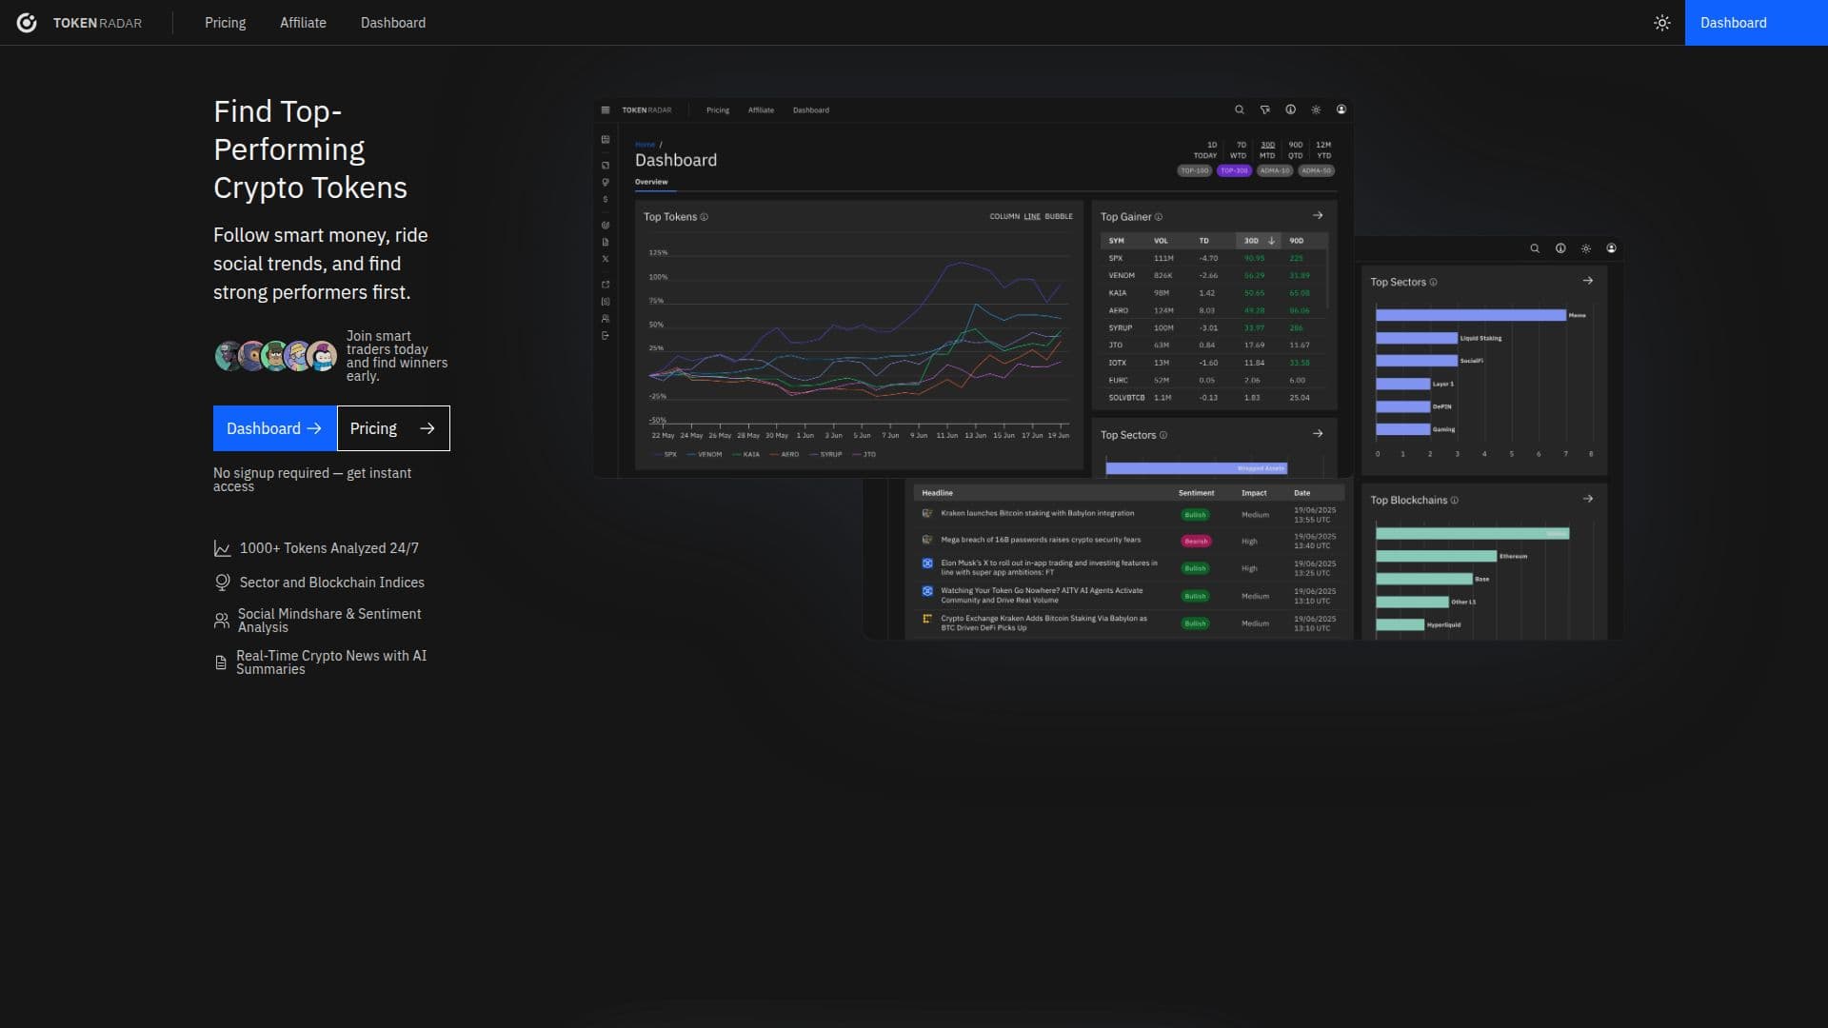Click the SYRUP row in Top Gainer table

tap(1213, 327)
